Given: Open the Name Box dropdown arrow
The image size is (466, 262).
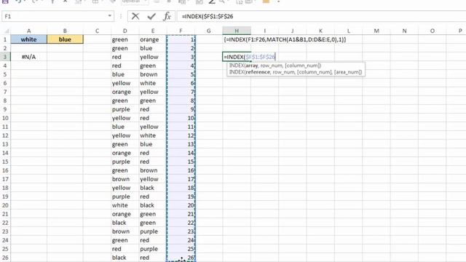Looking at the screenshot, I should (x=110, y=16).
